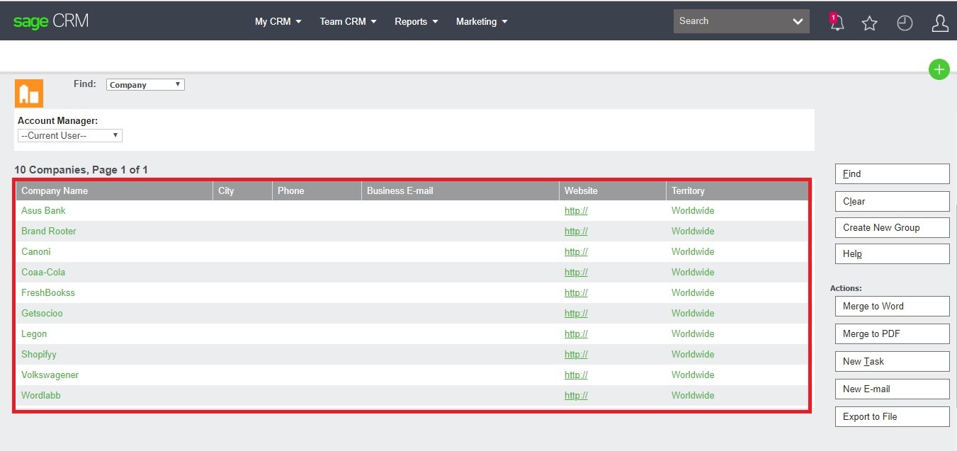957x451 pixels.
Task: Open the Team CRM menu
Action: (348, 21)
